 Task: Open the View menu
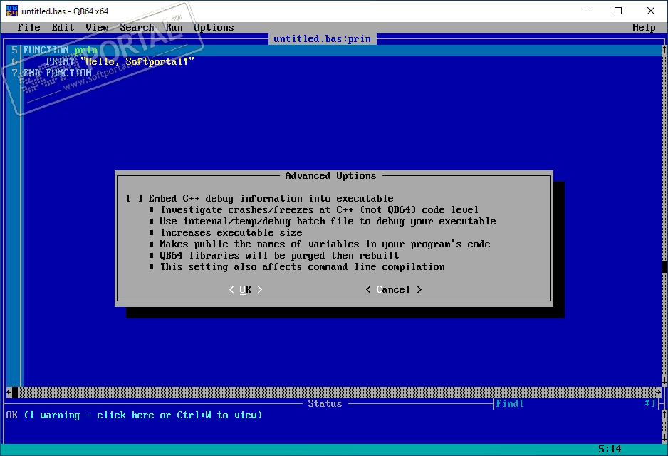97,27
